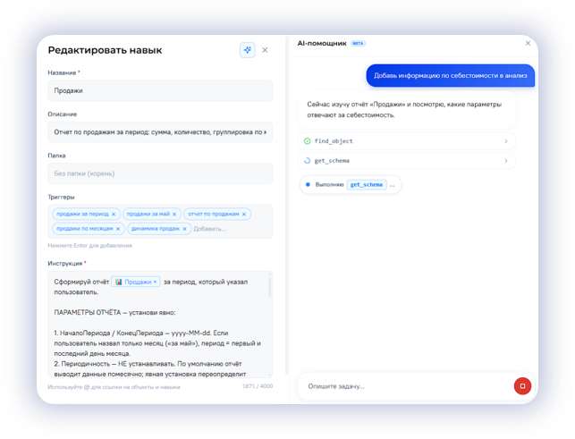Click the Название field containing Продажи
Viewport: 575px width, 439px height.
coord(160,90)
